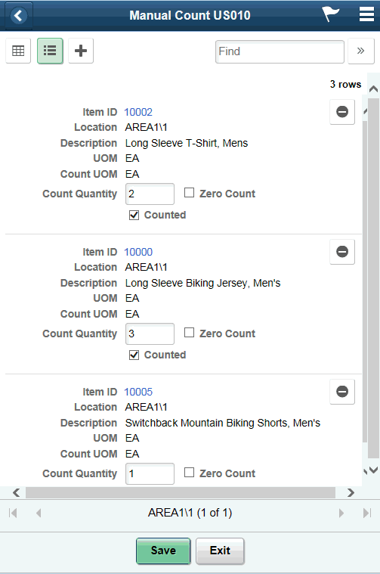Go to last location page

[x=367, y=513]
